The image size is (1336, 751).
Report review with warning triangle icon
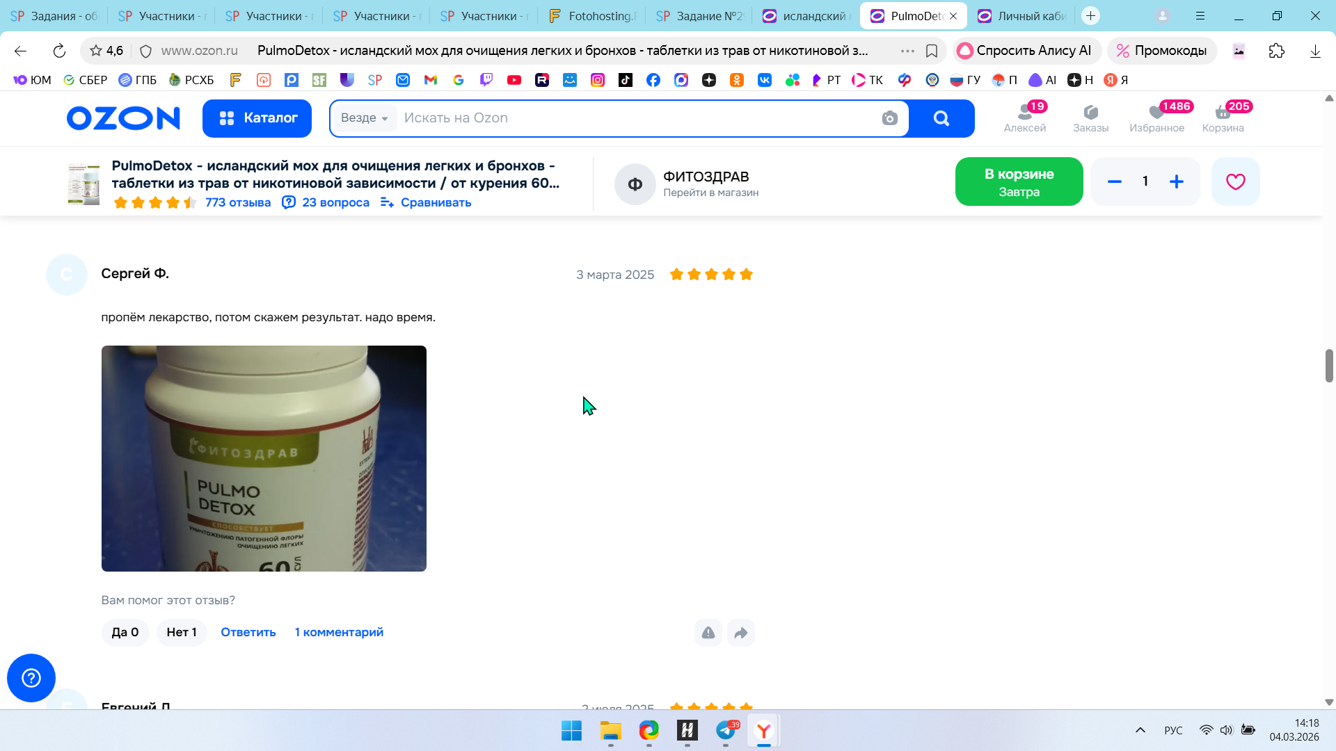pos(708,633)
